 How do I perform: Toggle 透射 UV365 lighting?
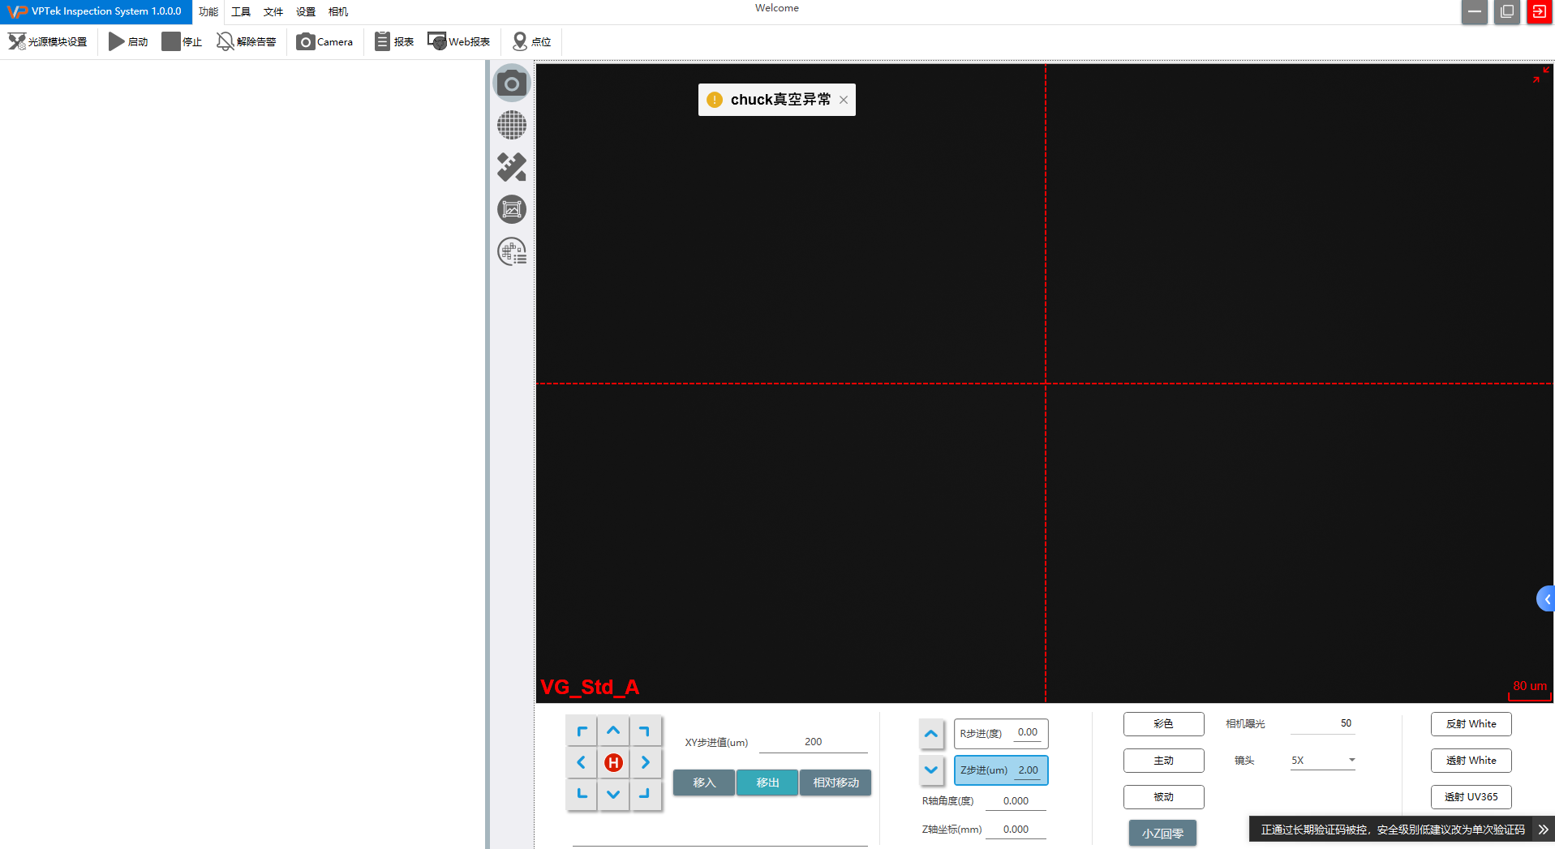tap(1471, 796)
